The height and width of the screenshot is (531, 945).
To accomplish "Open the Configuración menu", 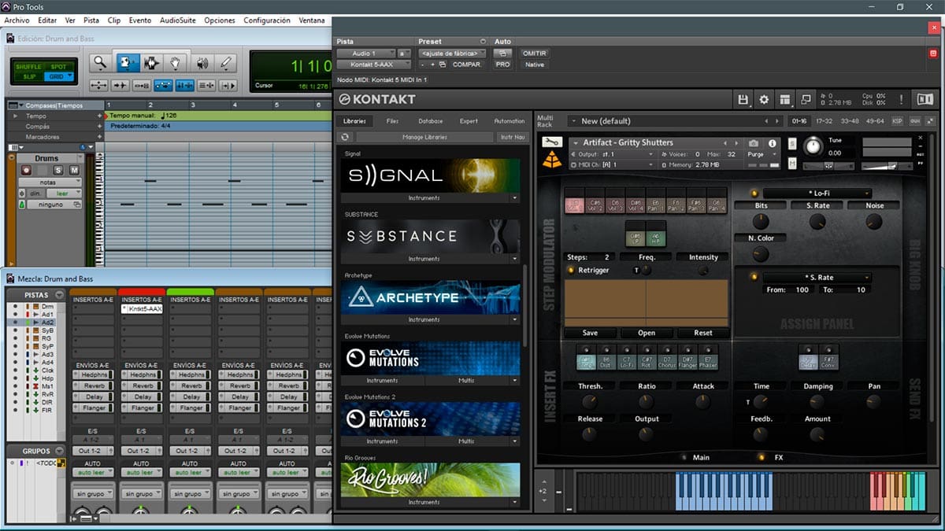I will tap(267, 20).
